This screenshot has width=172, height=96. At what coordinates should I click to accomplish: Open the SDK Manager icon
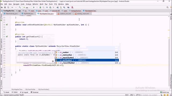point(64,7)
